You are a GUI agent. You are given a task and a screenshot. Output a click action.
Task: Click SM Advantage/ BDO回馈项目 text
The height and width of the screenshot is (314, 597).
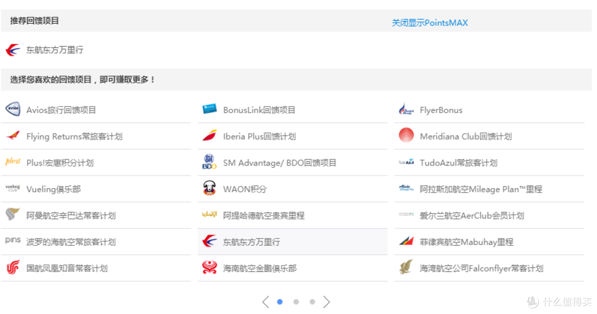tap(280, 163)
